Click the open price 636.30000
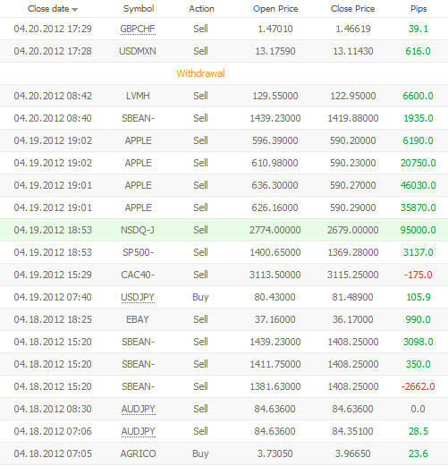This screenshot has width=448, height=466. click(275, 185)
